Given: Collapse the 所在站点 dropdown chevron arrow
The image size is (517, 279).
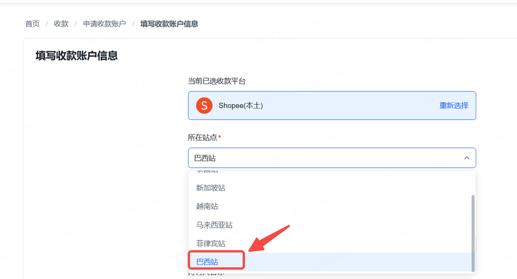Looking at the screenshot, I should [467, 158].
